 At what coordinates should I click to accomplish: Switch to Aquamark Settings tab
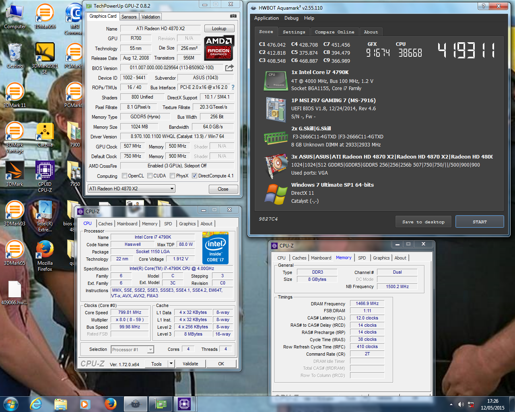click(x=294, y=32)
